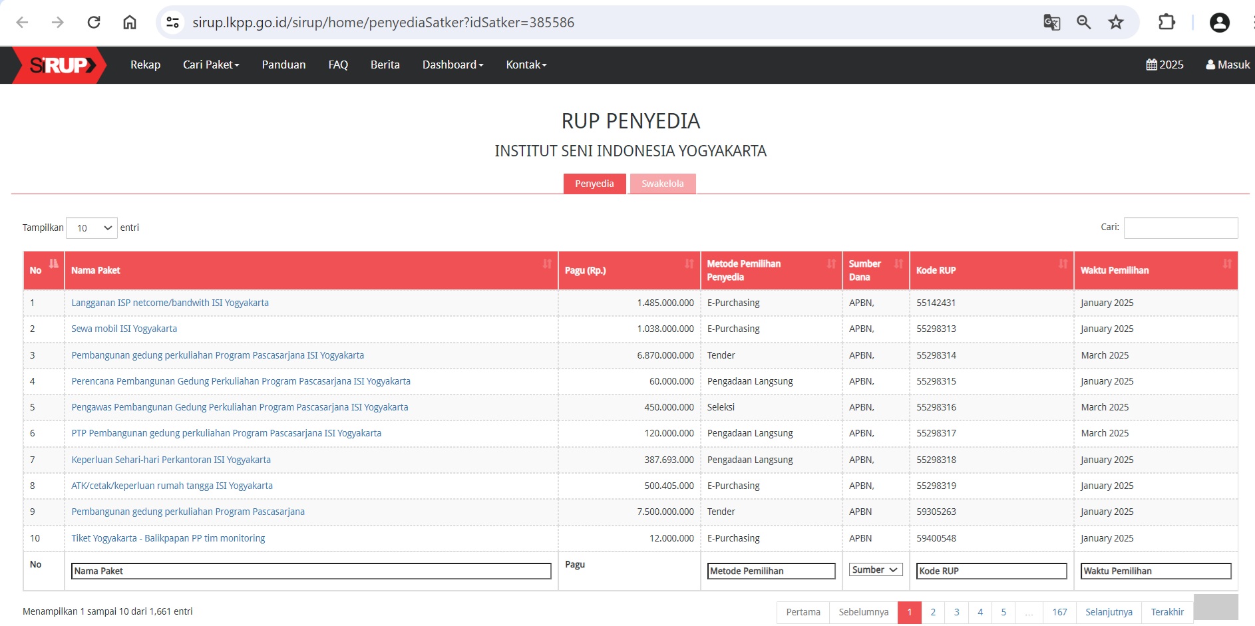1255x626 pixels.
Task: Sort by Waktu Pemilihan column arrows
Action: coord(1226,264)
